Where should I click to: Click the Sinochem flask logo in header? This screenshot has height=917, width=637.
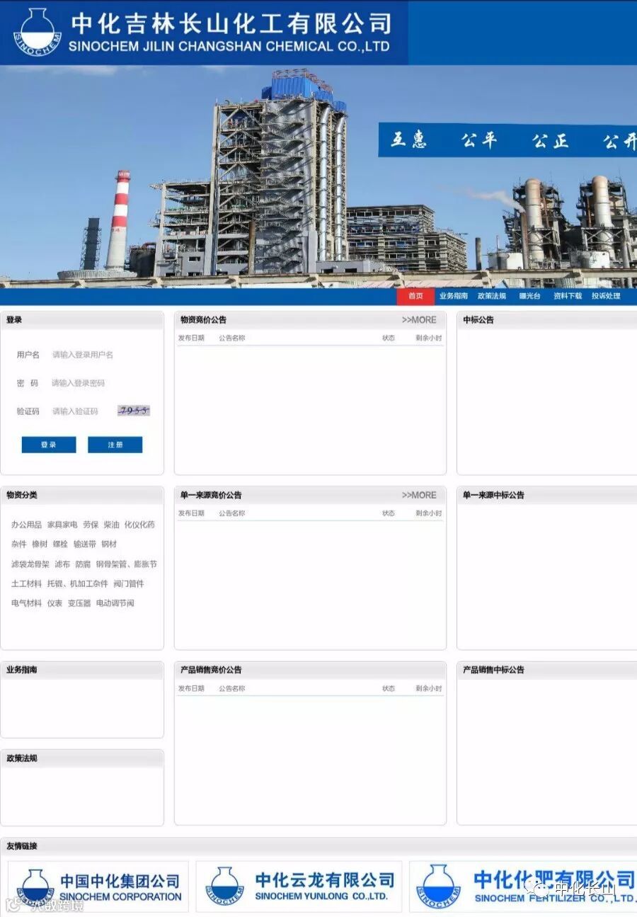click(x=38, y=33)
